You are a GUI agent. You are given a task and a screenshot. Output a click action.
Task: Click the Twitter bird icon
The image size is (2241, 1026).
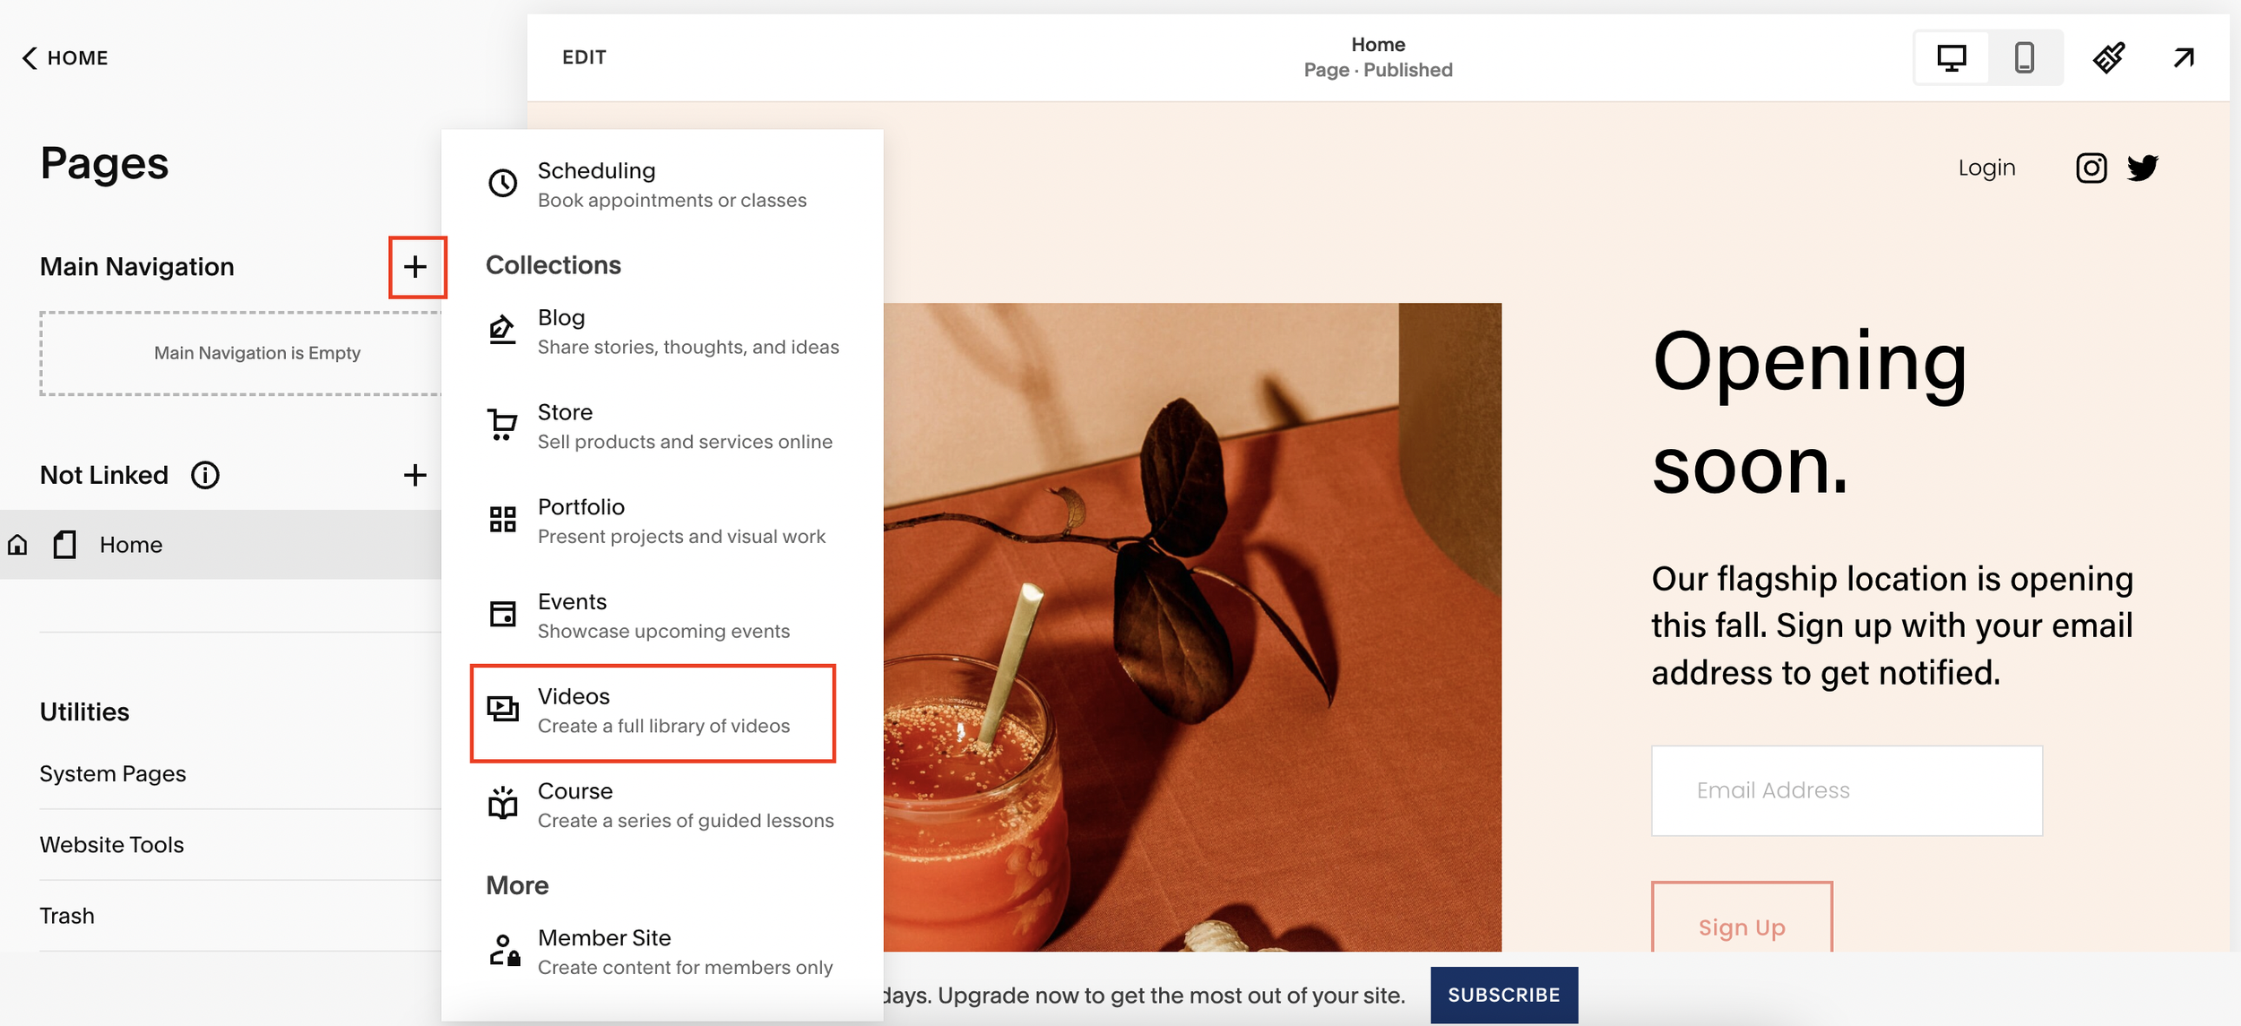[2142, 168]
